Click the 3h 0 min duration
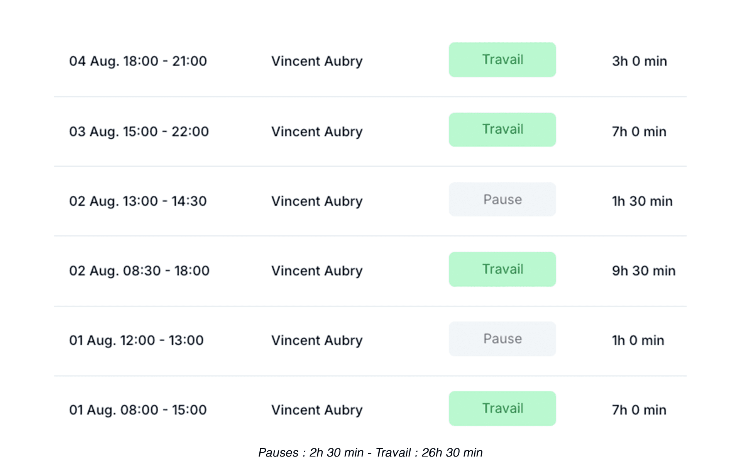This screenshot has height=475, width=741. pos(639,61)
